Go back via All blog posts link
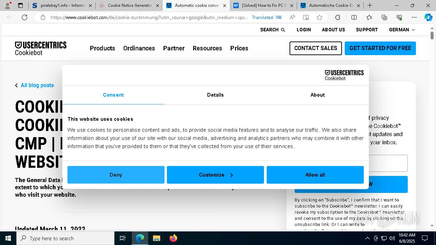This screenshot has height=245, width=436. 34,85
